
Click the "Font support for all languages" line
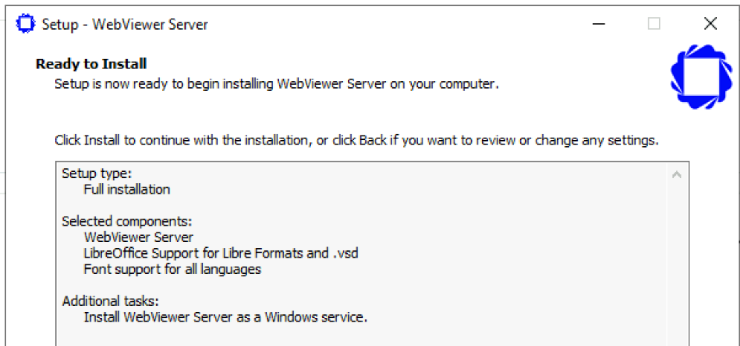(172, 270)
